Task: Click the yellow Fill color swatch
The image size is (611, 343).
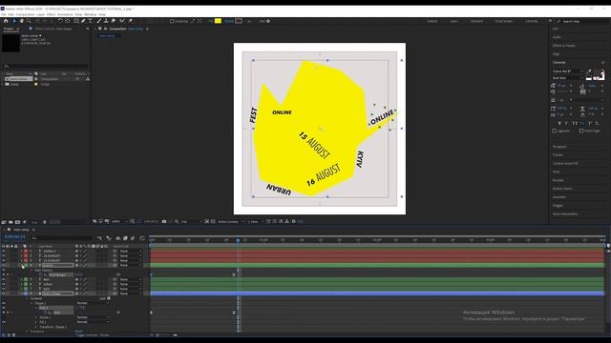Action: (x=218, y=21)
